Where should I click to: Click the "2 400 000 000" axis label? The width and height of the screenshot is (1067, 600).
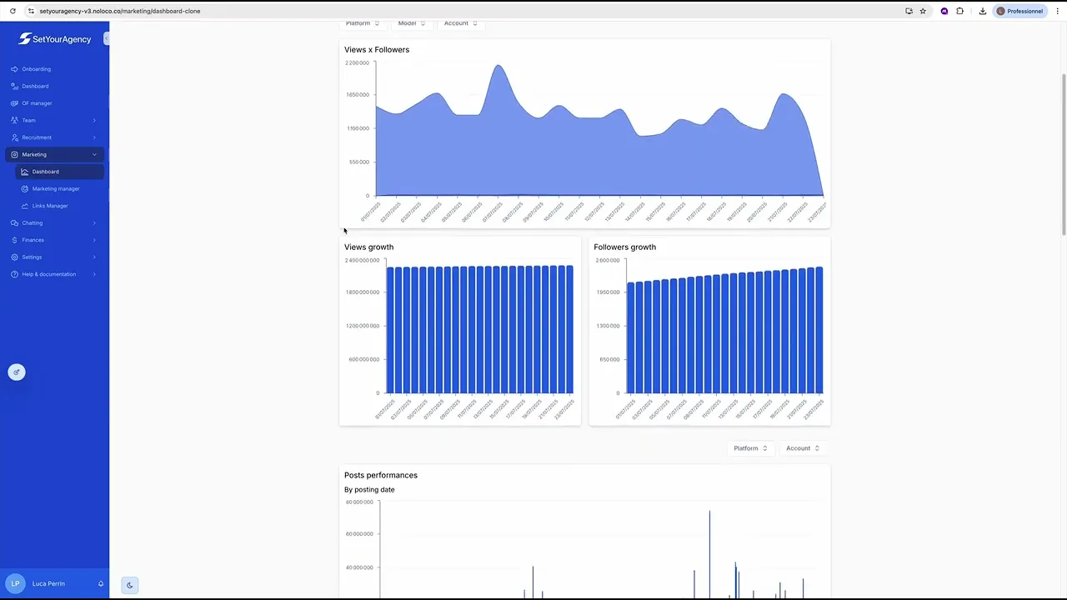[x=362, y=261]
